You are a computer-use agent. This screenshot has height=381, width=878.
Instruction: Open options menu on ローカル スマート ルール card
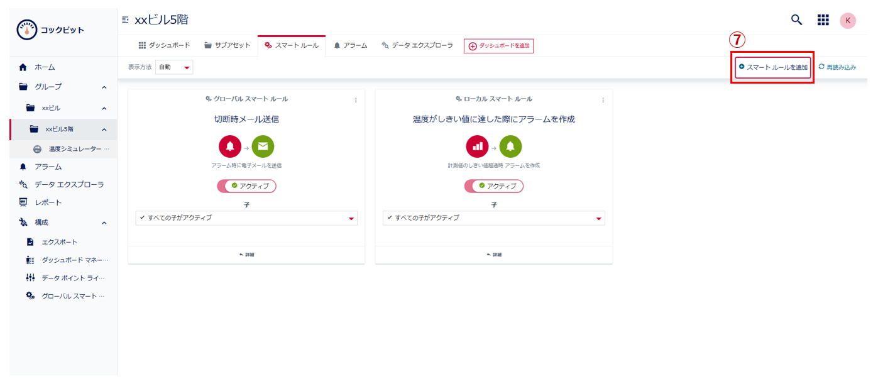click(603, 100)
